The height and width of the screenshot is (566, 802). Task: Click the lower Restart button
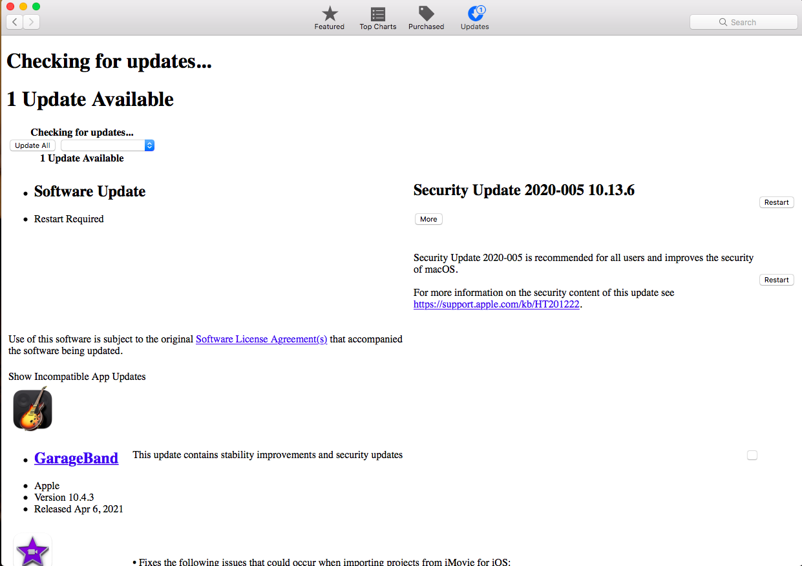tap(776, 280)
